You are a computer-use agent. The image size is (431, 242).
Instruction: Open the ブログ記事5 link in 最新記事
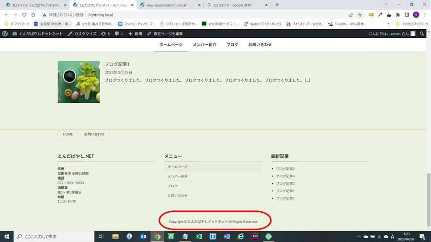pos(285,169)
